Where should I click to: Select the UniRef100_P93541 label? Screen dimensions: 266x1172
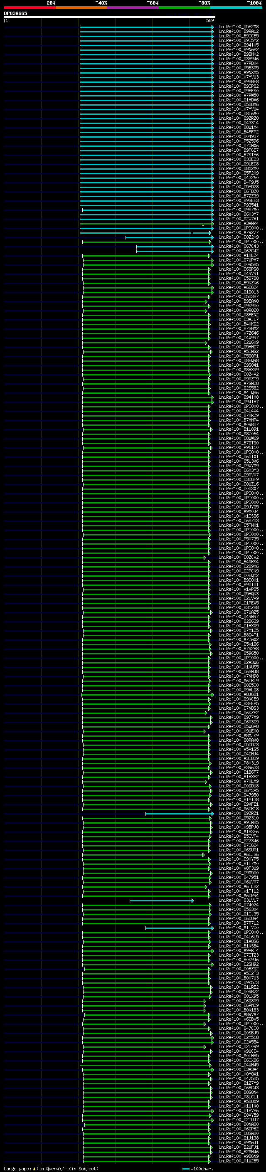[x=239, y=205]
